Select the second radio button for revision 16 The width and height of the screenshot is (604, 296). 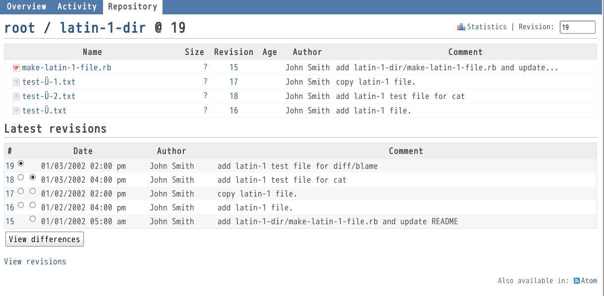tap(33, 205)
